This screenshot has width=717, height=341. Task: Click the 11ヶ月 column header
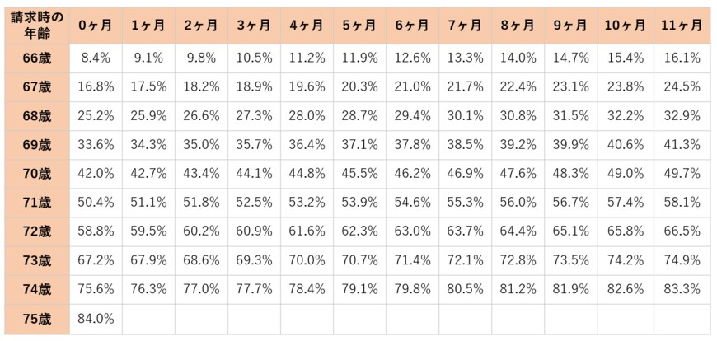(x=681, y=26)
